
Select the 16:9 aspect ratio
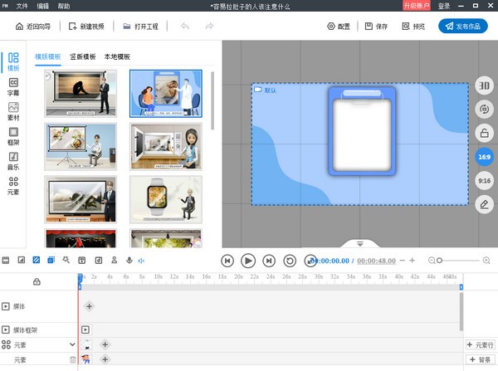(x=485, y=157)
